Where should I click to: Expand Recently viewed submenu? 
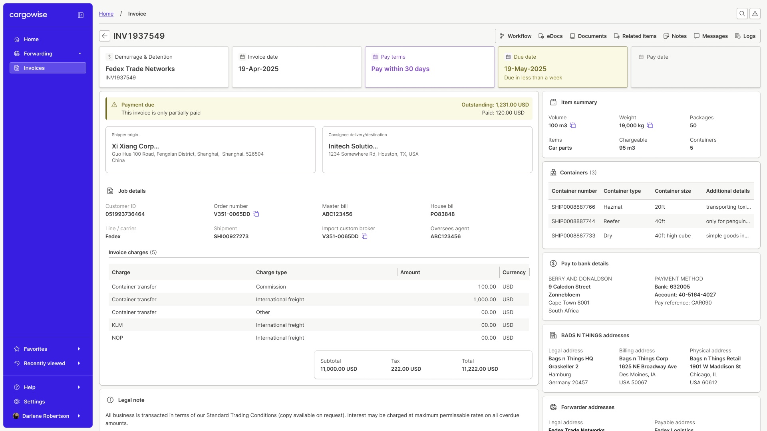(79, 363)
